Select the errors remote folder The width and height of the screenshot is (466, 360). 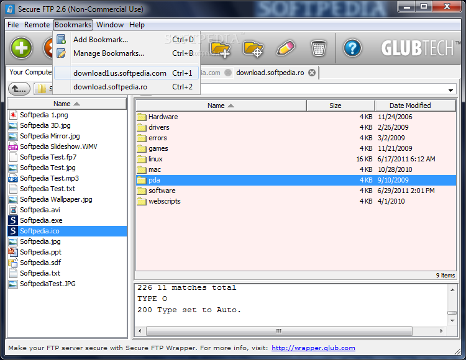[x=296, y=138]
